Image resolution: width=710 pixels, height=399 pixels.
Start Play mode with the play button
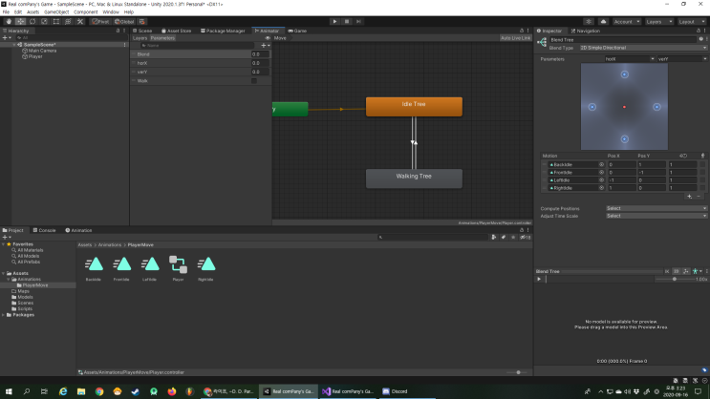tap(334, 21)
